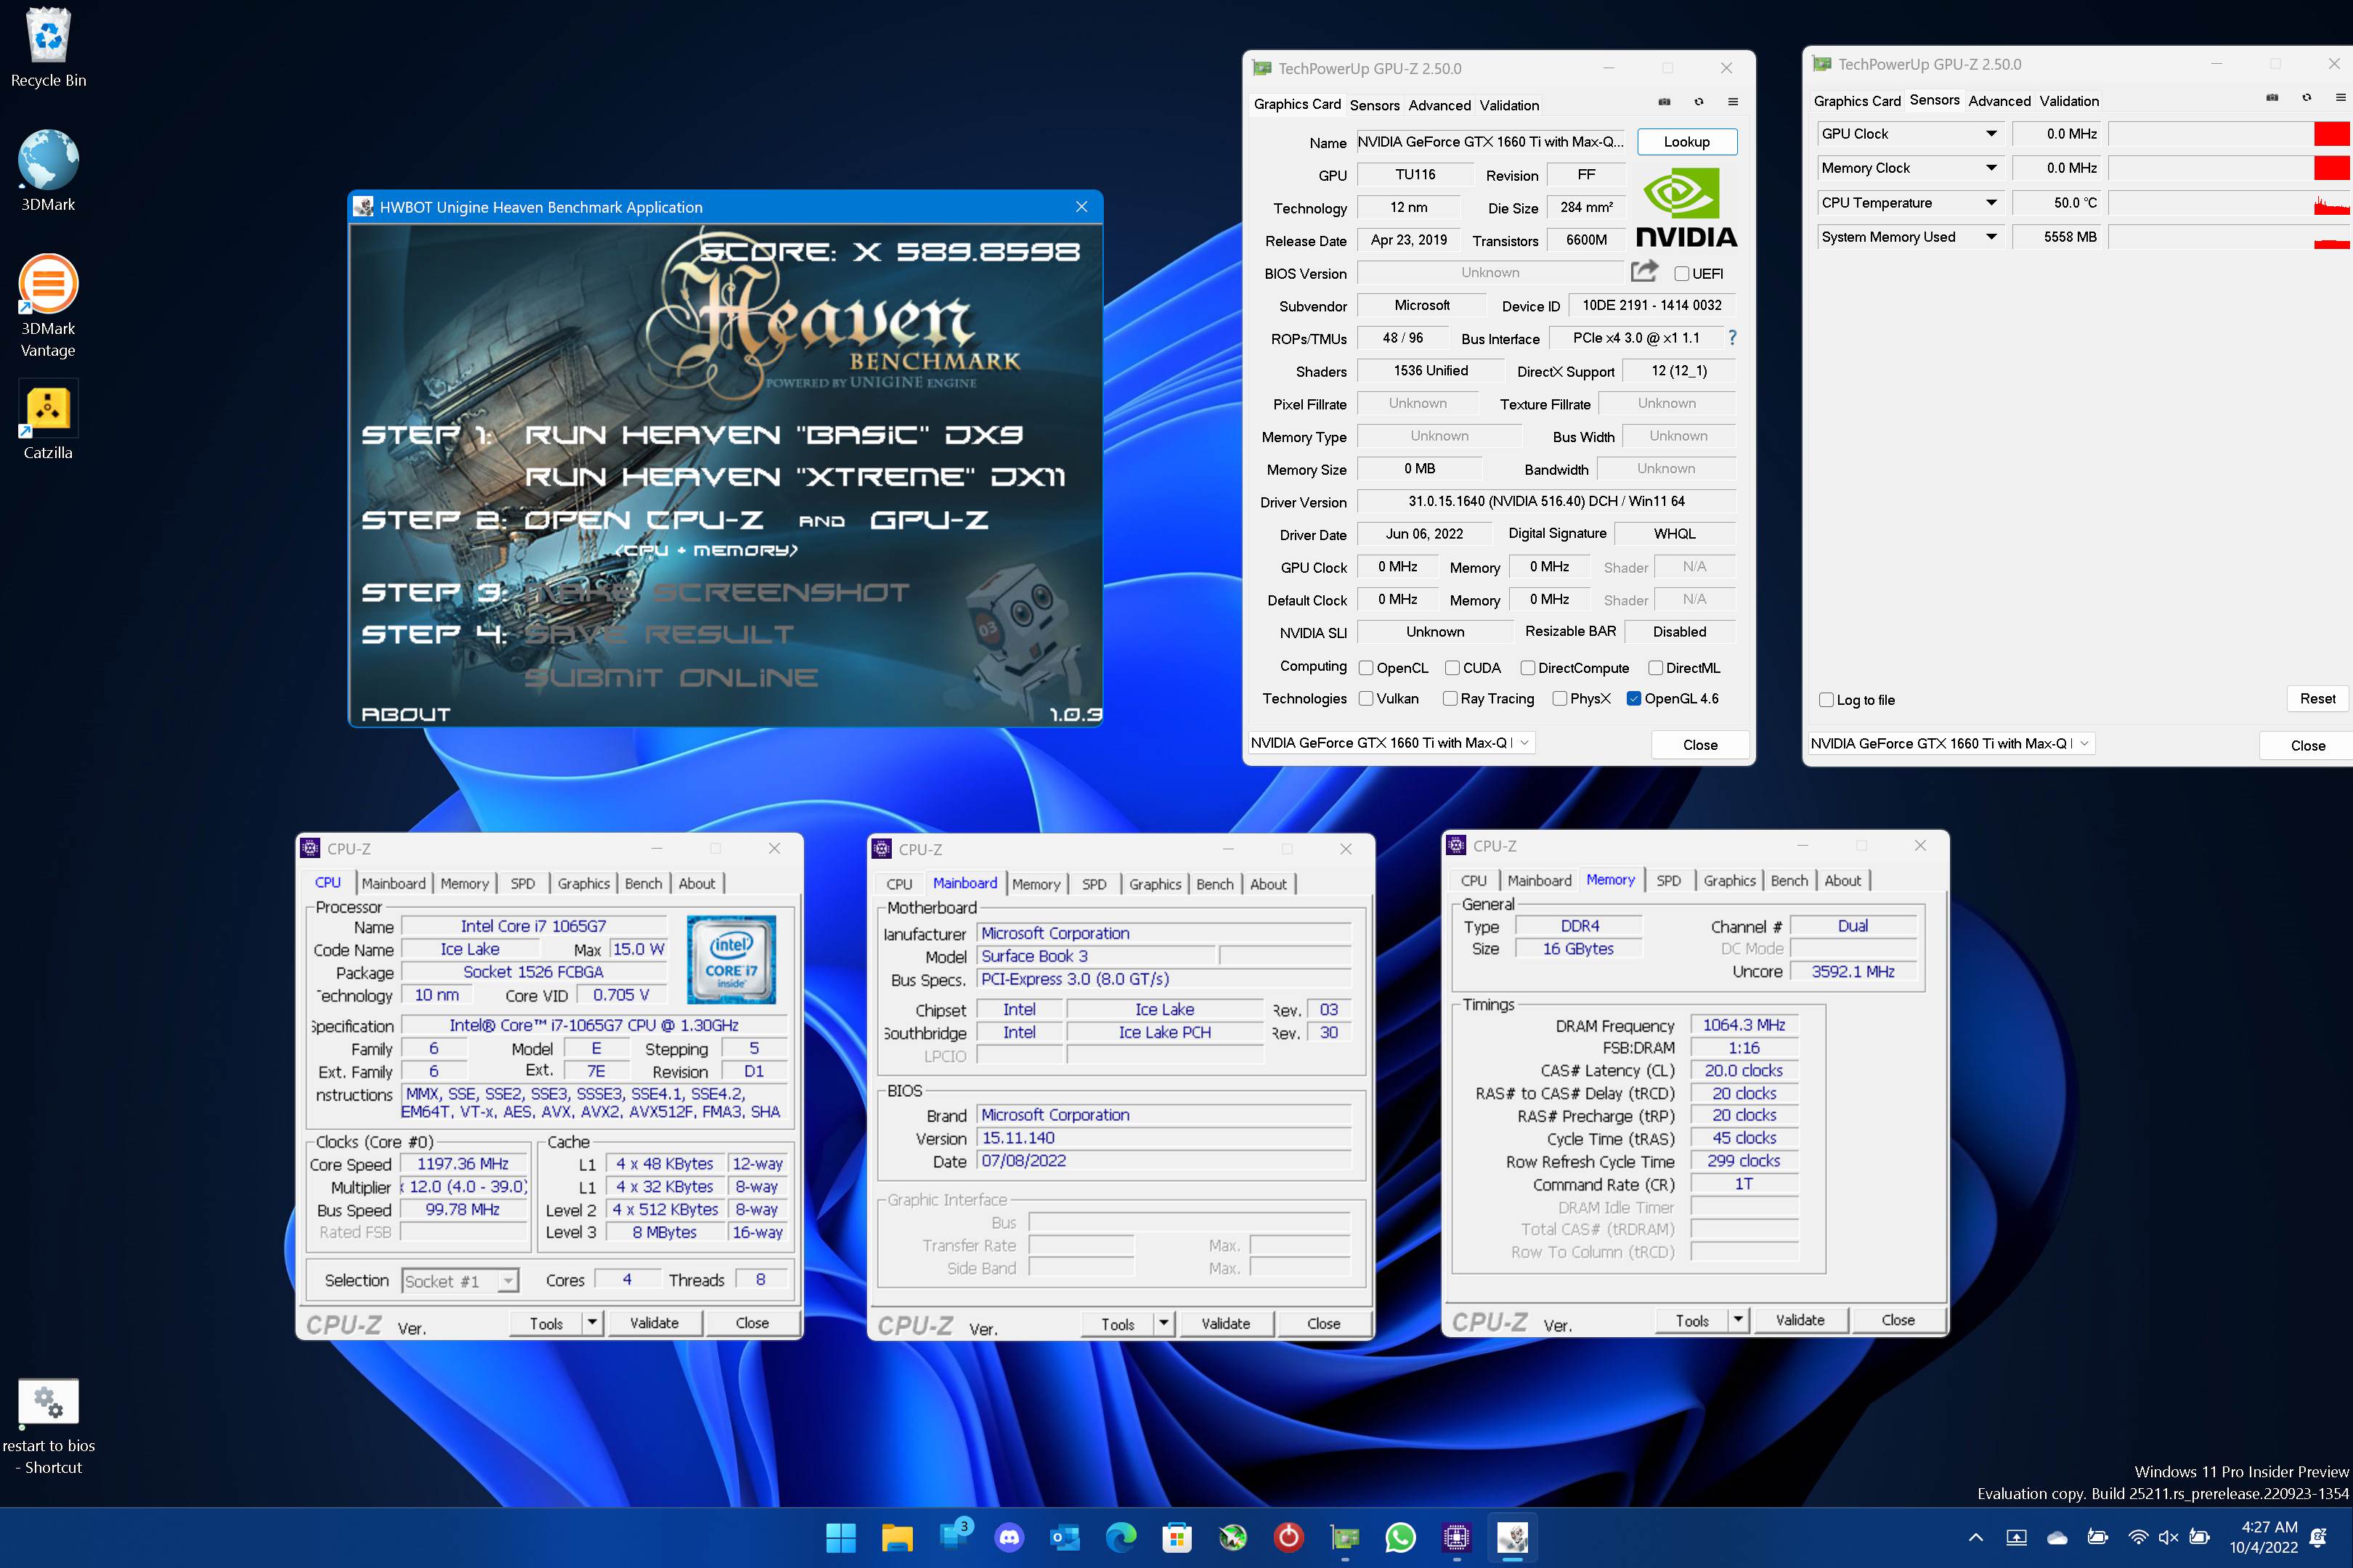Click the GPU-Z icon in the taskbar
Viewport: 2353px width, 1568px height.
[1344, 1537]
